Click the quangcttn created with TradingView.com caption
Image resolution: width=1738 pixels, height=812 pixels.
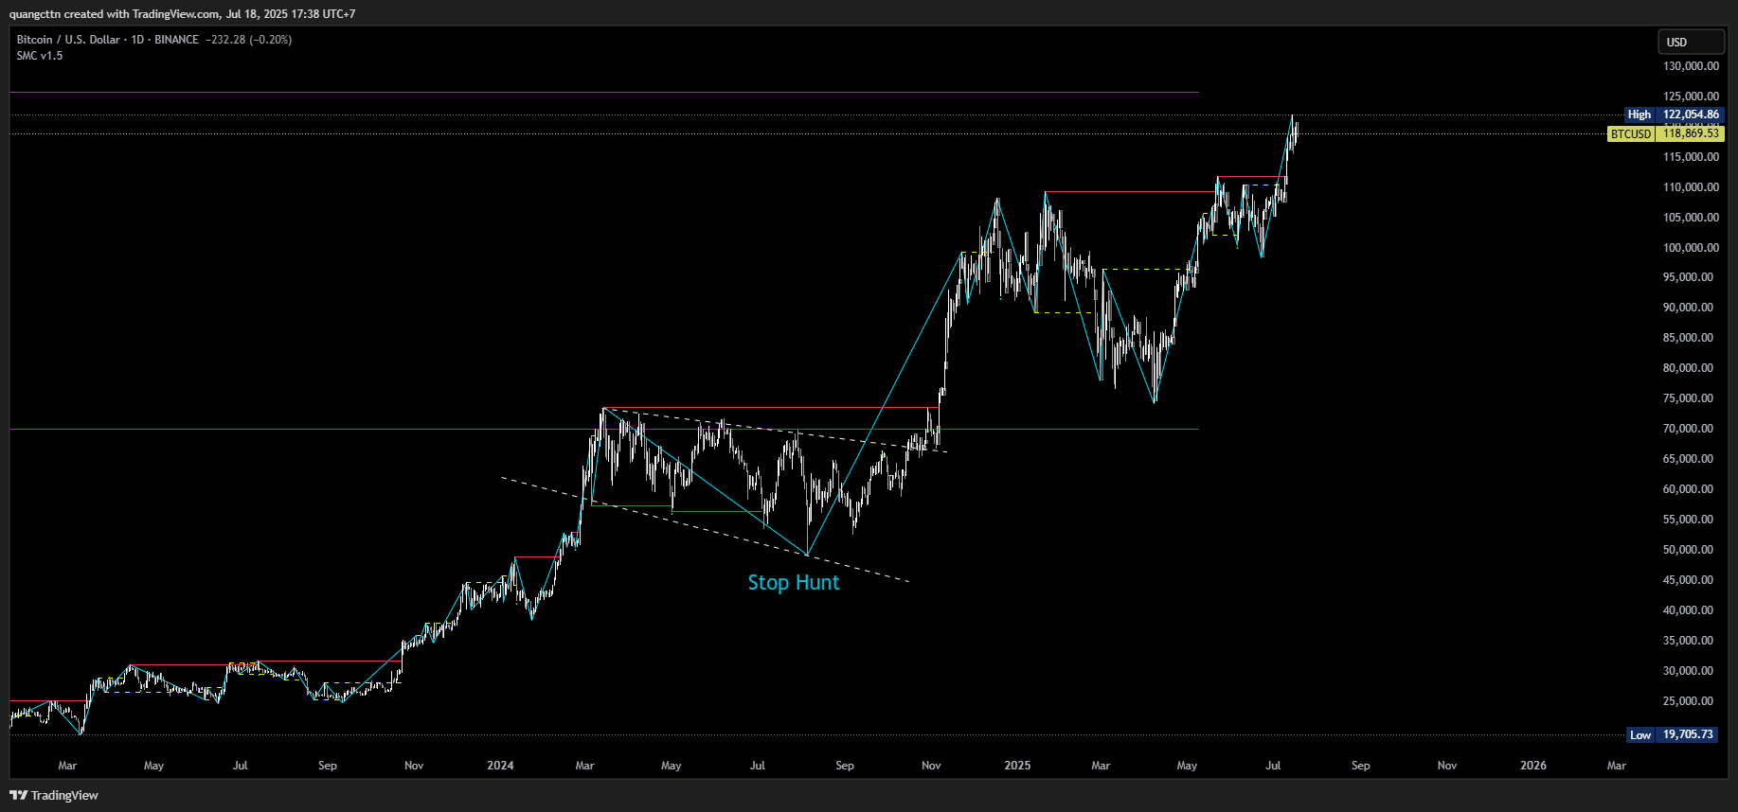tap(182, 14)
